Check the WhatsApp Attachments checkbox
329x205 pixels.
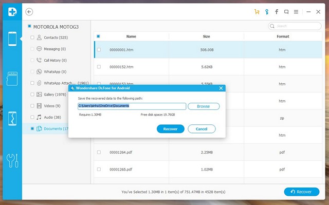(x=32, y=83)
